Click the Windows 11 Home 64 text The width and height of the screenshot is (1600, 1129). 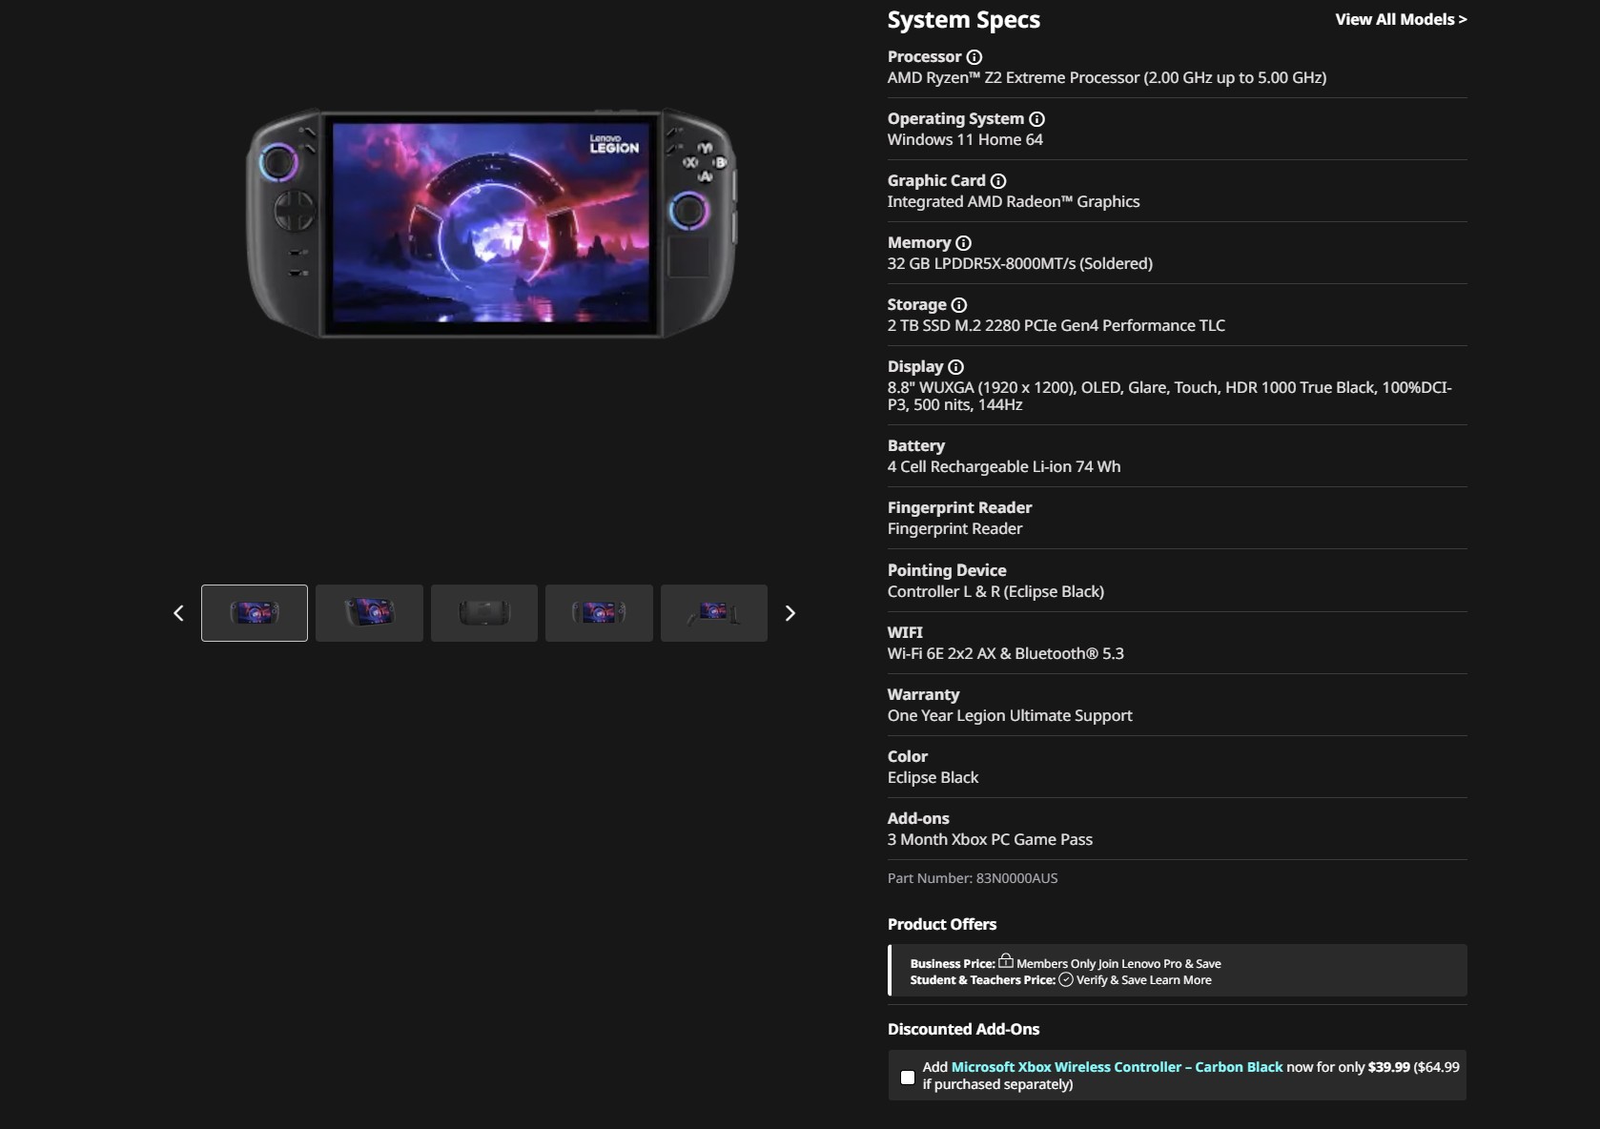click(x=965, y=140)
